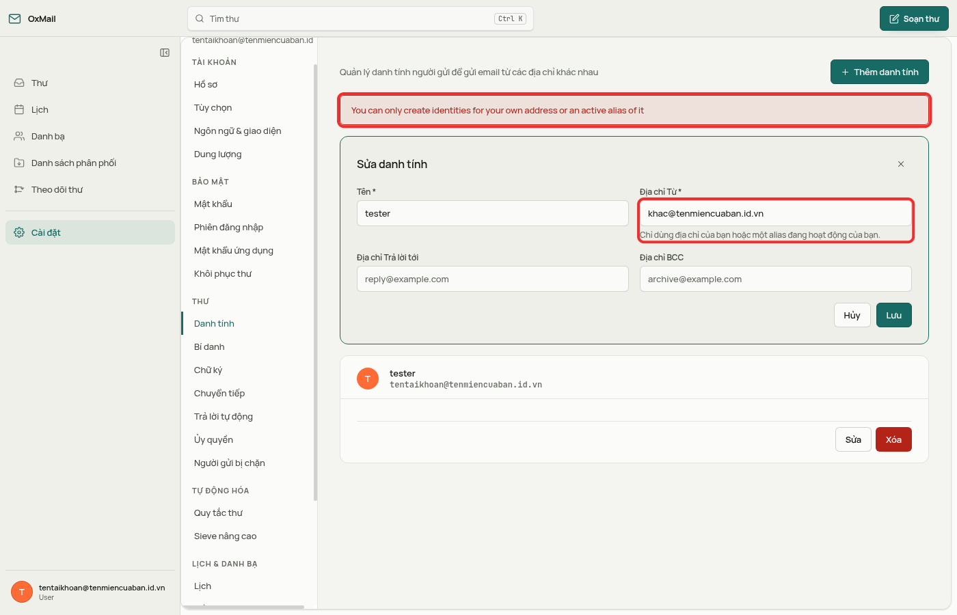Click the Hủy cancel button
This screenshot has width=957, height=615.
(852, 315)
